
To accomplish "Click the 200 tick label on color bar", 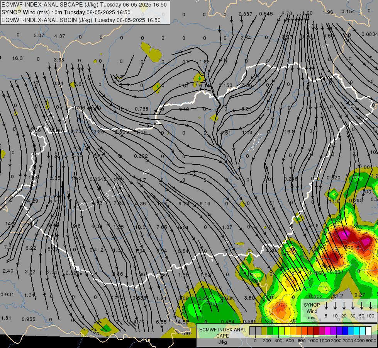I will (267, 341).
